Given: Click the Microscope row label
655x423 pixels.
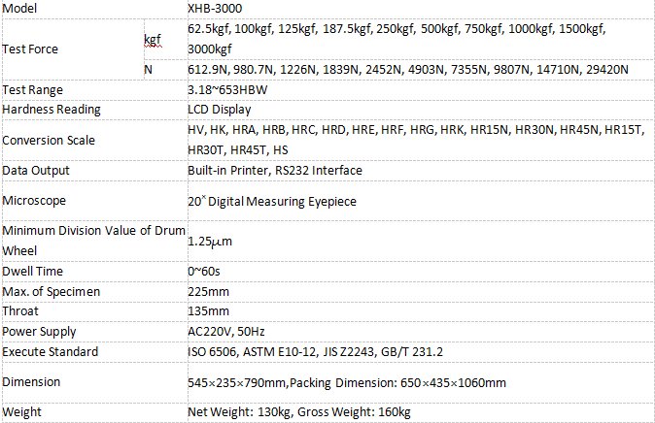Looking at the screenshot, I should pyautogui.click(x=34, y=200).
